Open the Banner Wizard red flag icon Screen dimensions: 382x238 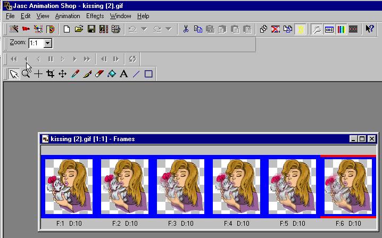26,29
